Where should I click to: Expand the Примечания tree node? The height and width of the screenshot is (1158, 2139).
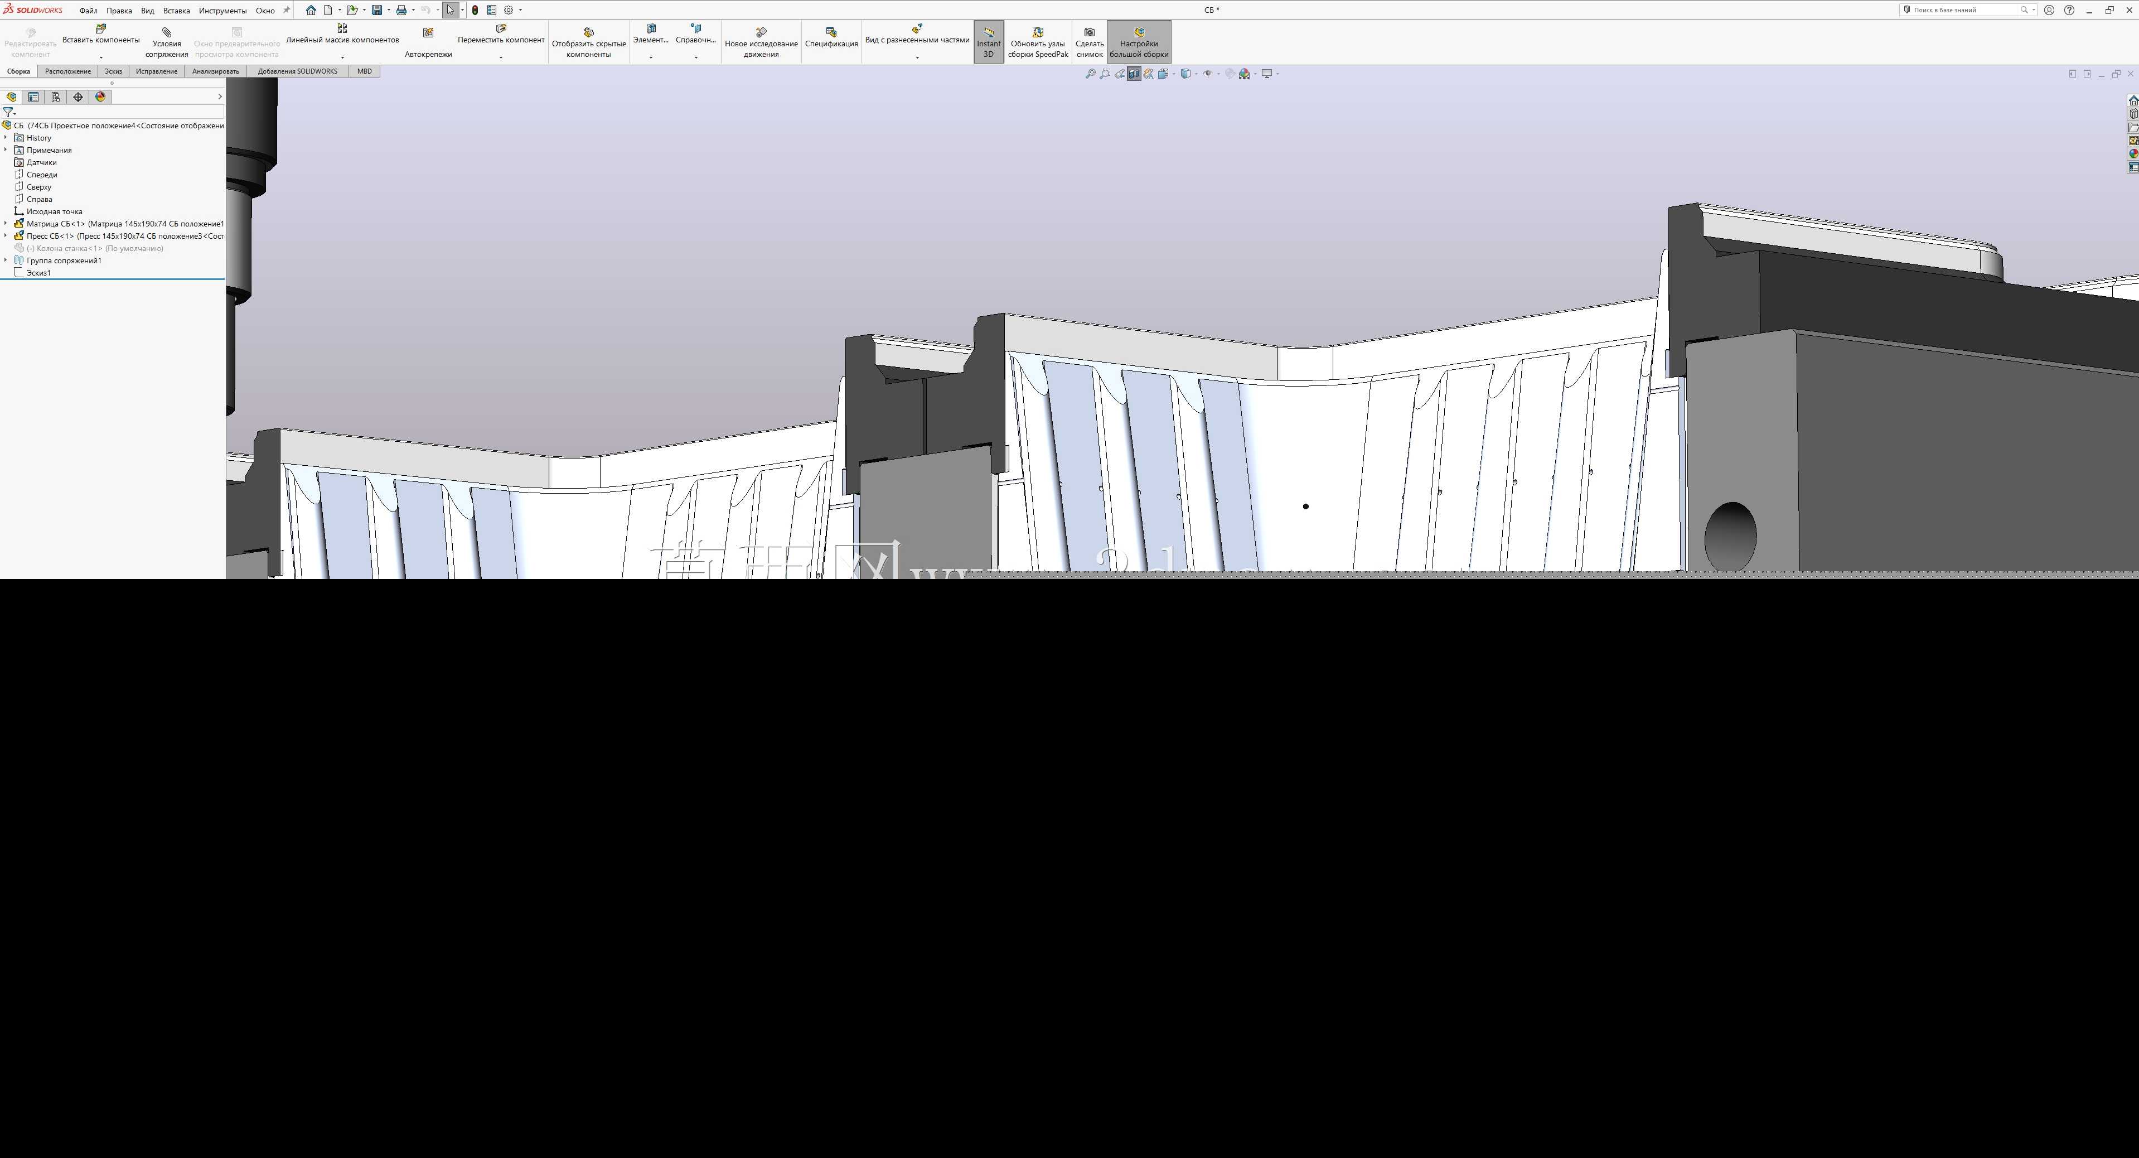click(x=6, y=151)
